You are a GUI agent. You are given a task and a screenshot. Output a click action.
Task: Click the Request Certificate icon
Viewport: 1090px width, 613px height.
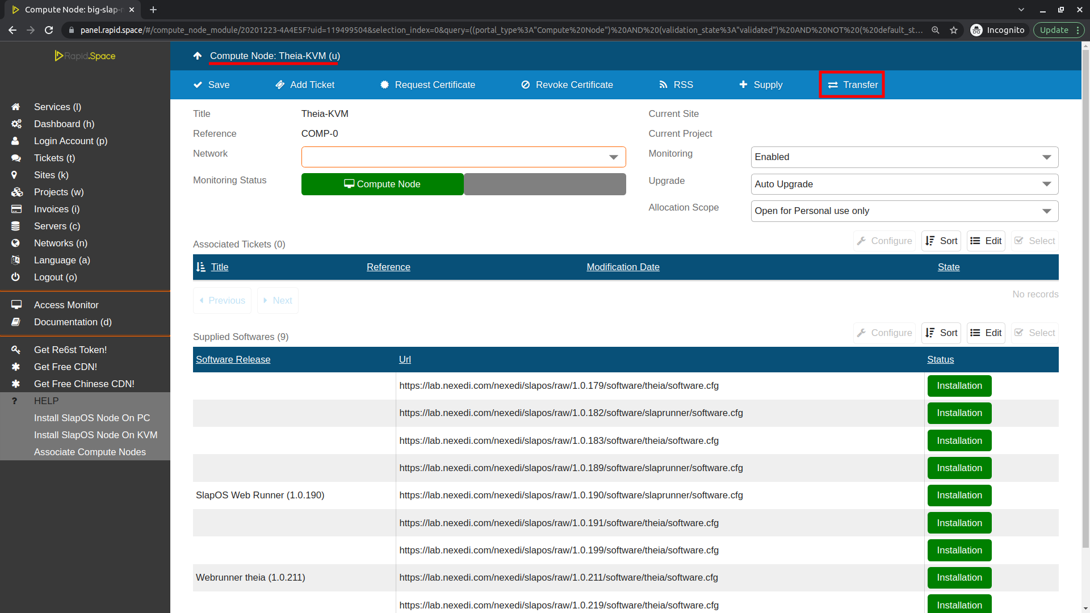point(384,84)
